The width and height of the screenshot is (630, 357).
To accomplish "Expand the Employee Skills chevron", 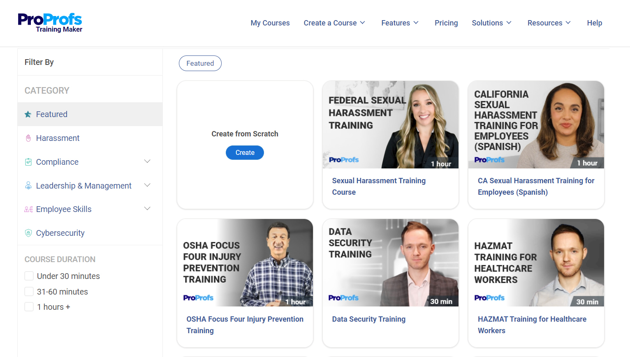I will pyautogui.click(x=147, y=209).
